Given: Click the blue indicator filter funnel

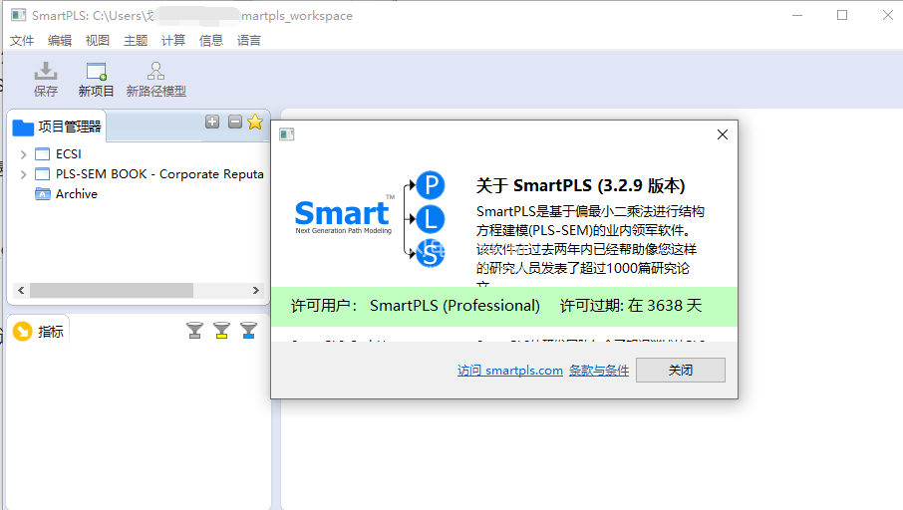Looking at the screenshot, I should pyautogui.click(x=249, y=331).
